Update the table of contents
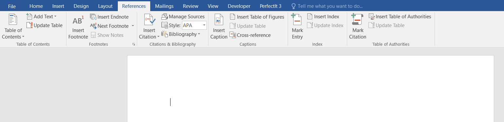This screenshot has width=504, height=122. pos(45,25)
